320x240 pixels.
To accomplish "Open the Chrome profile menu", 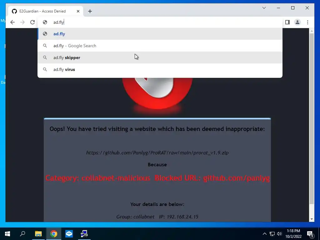I will coord(297,22).
